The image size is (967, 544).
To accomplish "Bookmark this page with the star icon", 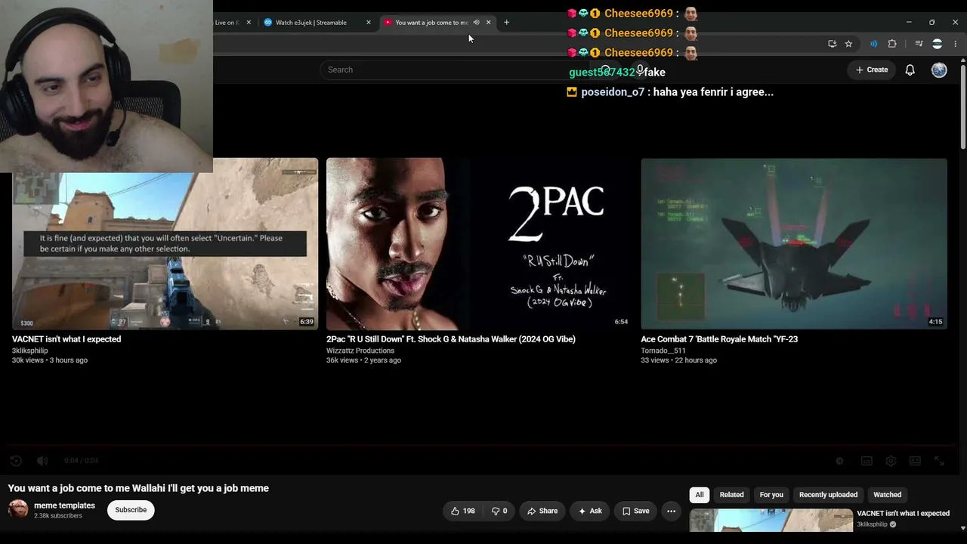I will (x=848, y=44).
